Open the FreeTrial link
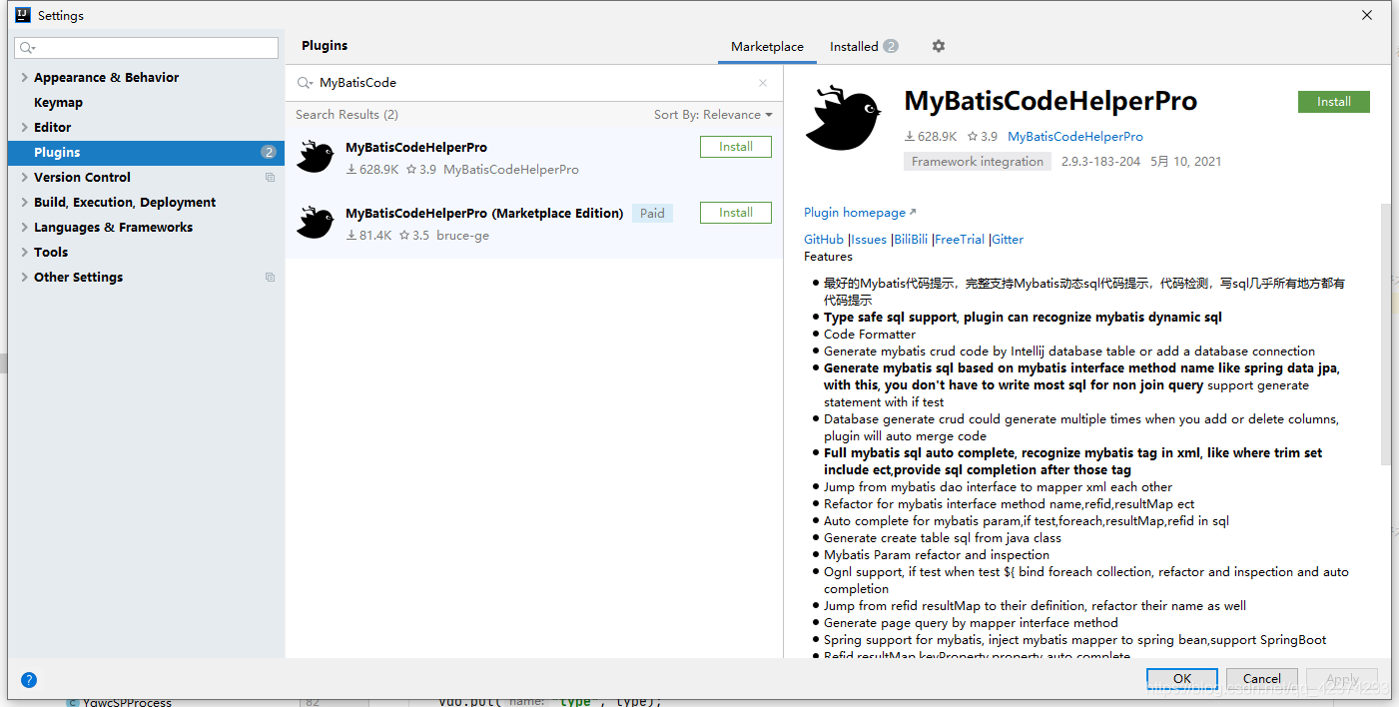Image resolution: width=1399 pixels, height=707 pixels. pyautogui.click(x=960, y=240)
